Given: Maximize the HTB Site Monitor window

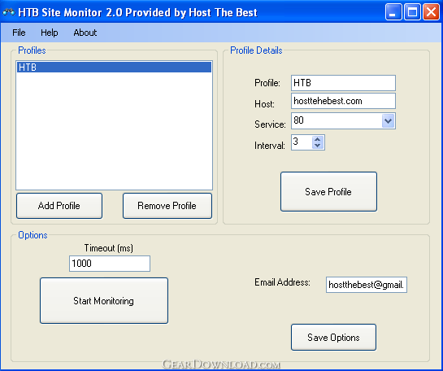Looking at the screenshot, I should coord(412,12).
